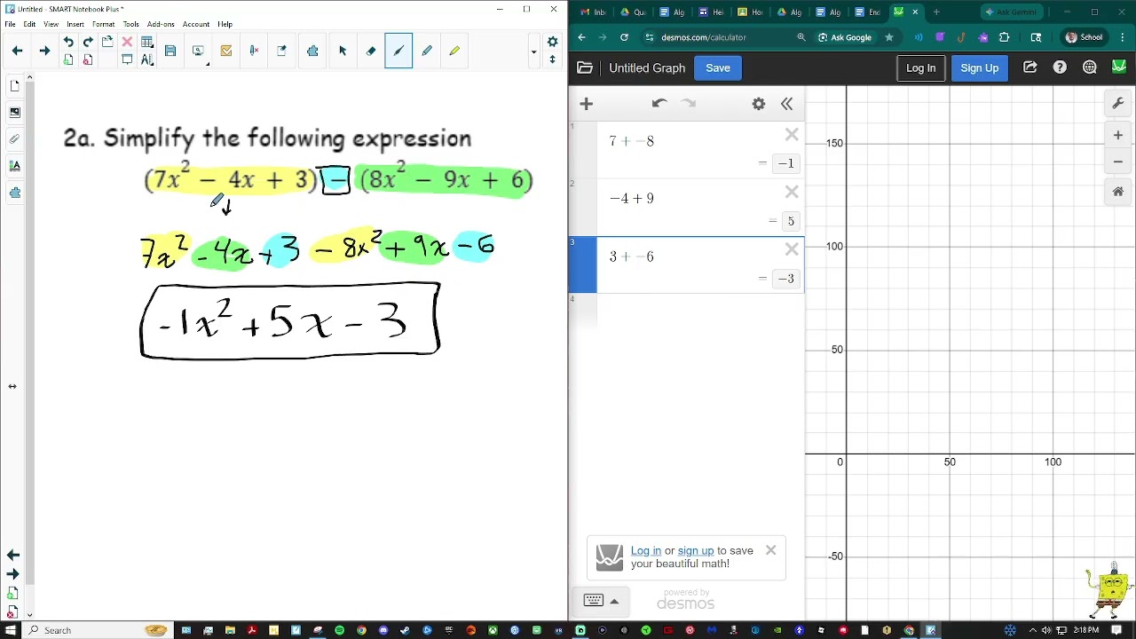Open Desmos help question mark

point(1060,68)
